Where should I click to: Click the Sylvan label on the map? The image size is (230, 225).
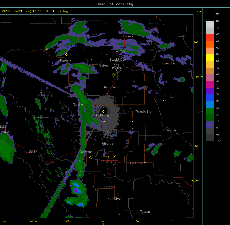click(104, 65)
